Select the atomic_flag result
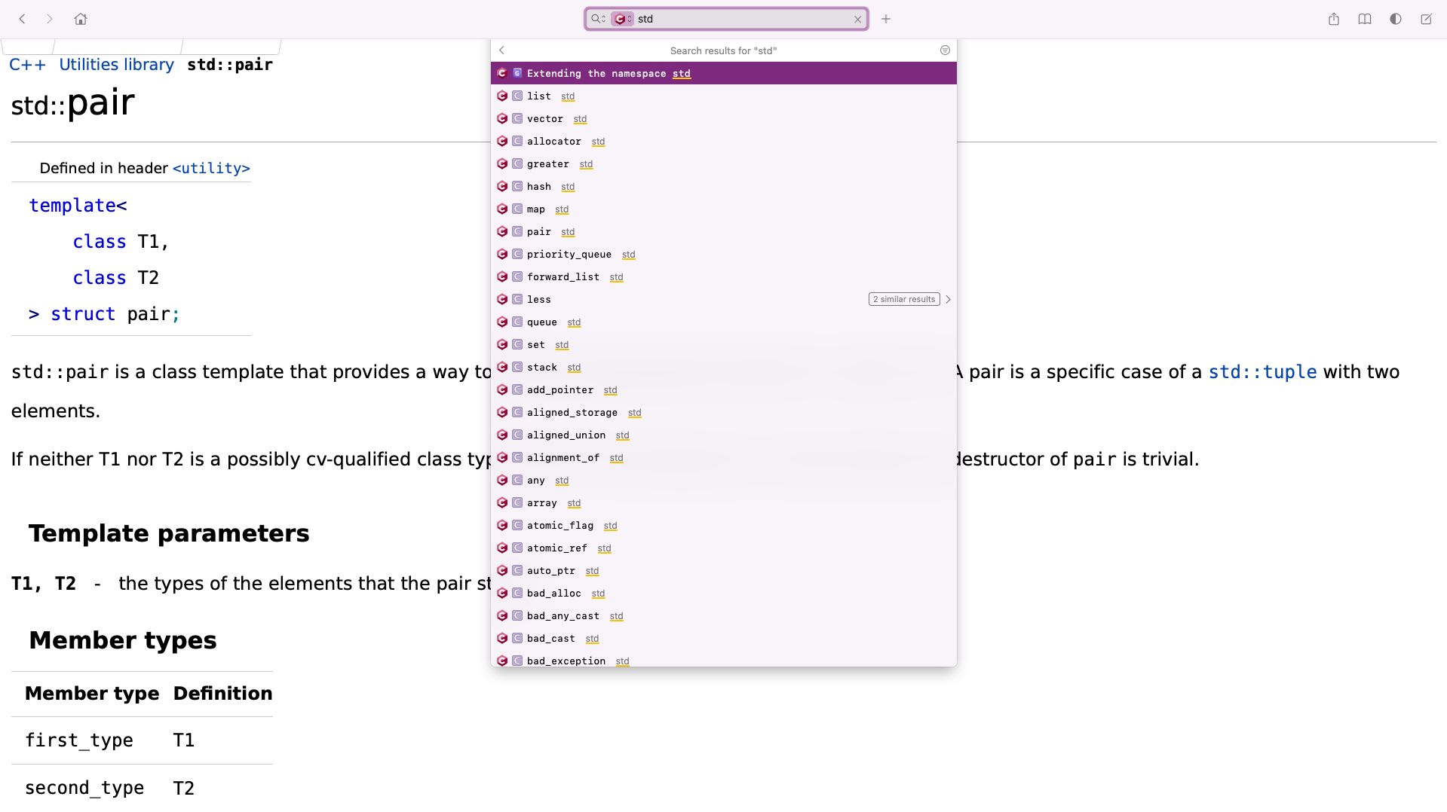The width and height of the screenshot is (1447, 812). [724, 525]
